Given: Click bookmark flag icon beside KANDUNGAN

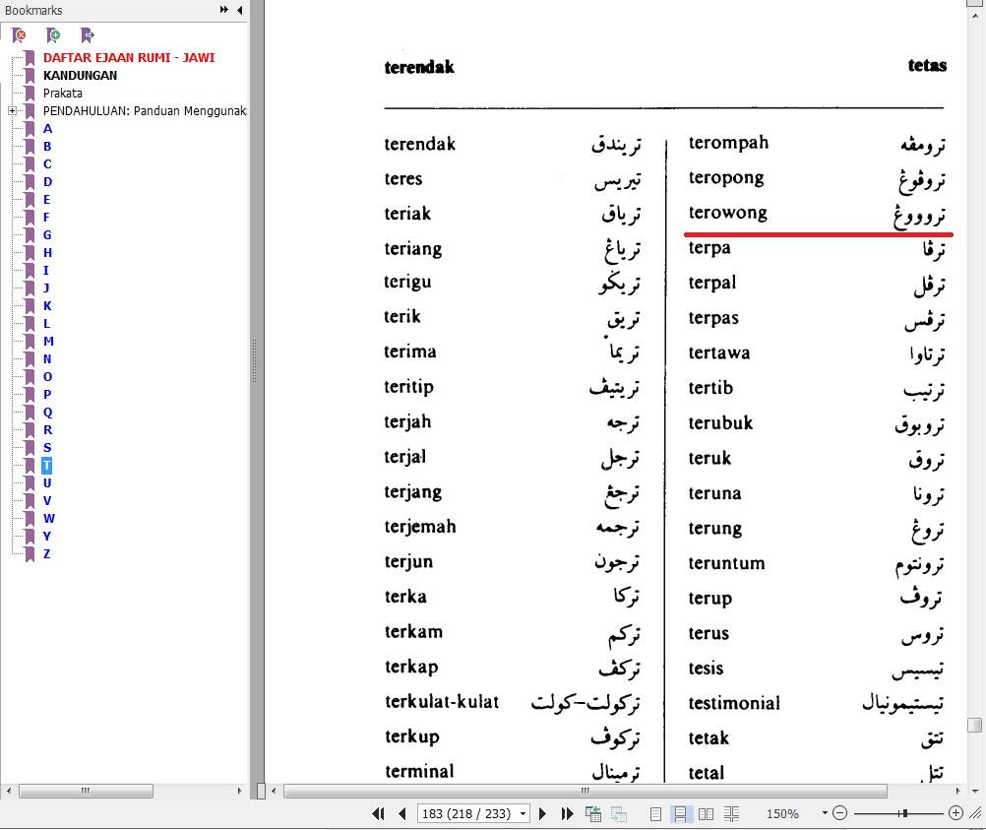Looking at the screenshot, I should click(x=30, y=76).
